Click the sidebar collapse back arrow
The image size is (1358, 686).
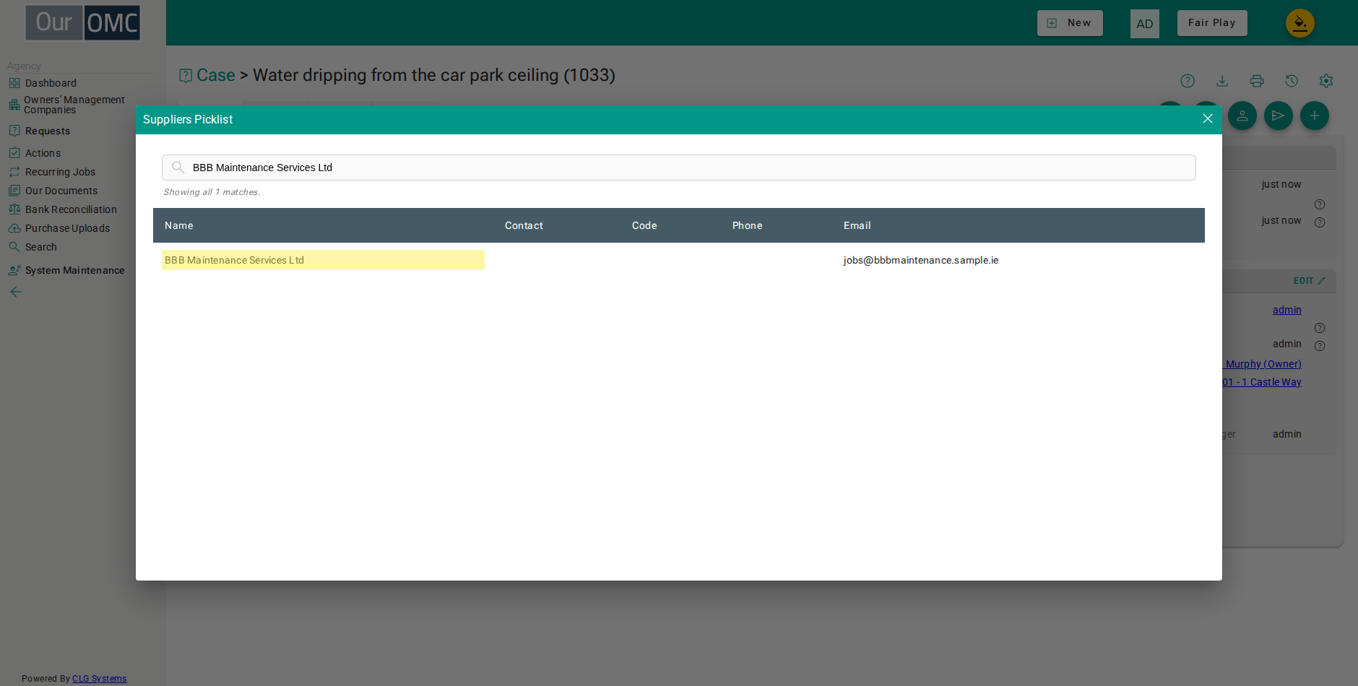[x=15, y=292]
